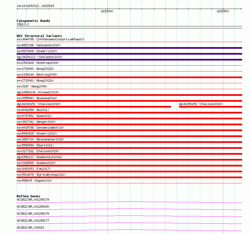Image resolution: width=250 pixels, height=234 pixels.
Task: Click the 6152500 ruler position label
Action: coord(223,11)
